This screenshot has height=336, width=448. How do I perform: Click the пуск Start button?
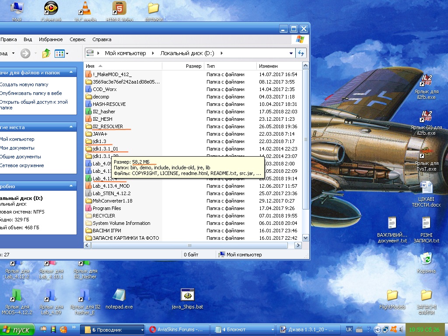click(17, 329)
